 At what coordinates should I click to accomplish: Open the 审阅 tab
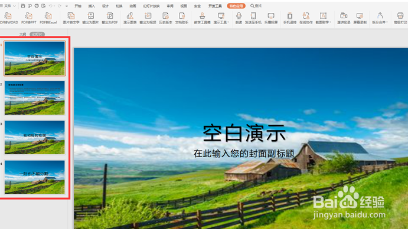tap(170, 6)
